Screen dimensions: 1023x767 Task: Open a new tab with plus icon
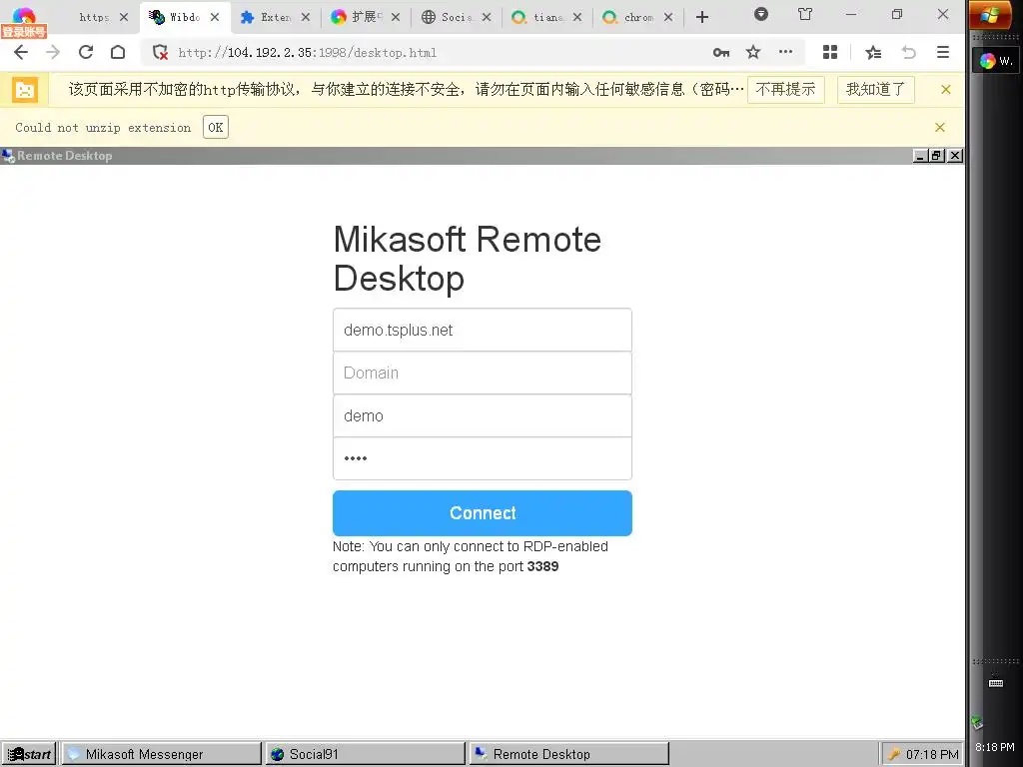702,17
